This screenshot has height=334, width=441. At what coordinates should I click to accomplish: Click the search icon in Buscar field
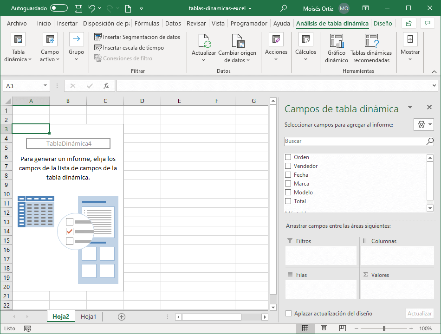coord(430,141)
